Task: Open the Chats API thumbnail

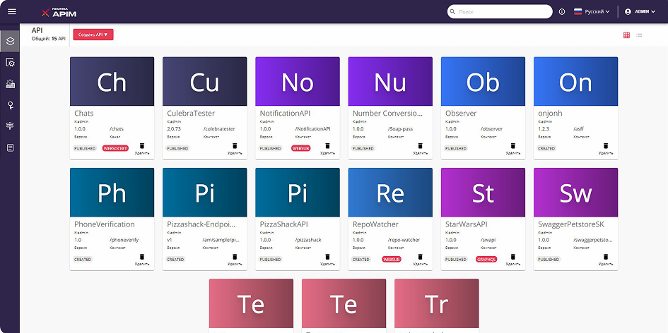Action: [112, 81]
